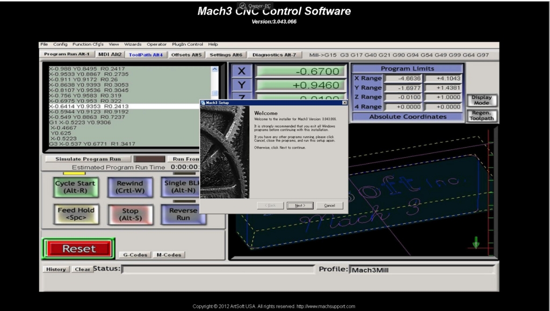550x311 pixels.
Task: Switch to MDI Alt2 tab
Action: [110, 54]
